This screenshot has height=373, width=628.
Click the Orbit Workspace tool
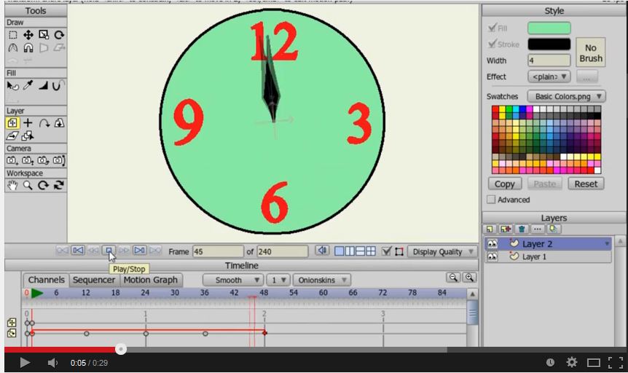[59, 186]
